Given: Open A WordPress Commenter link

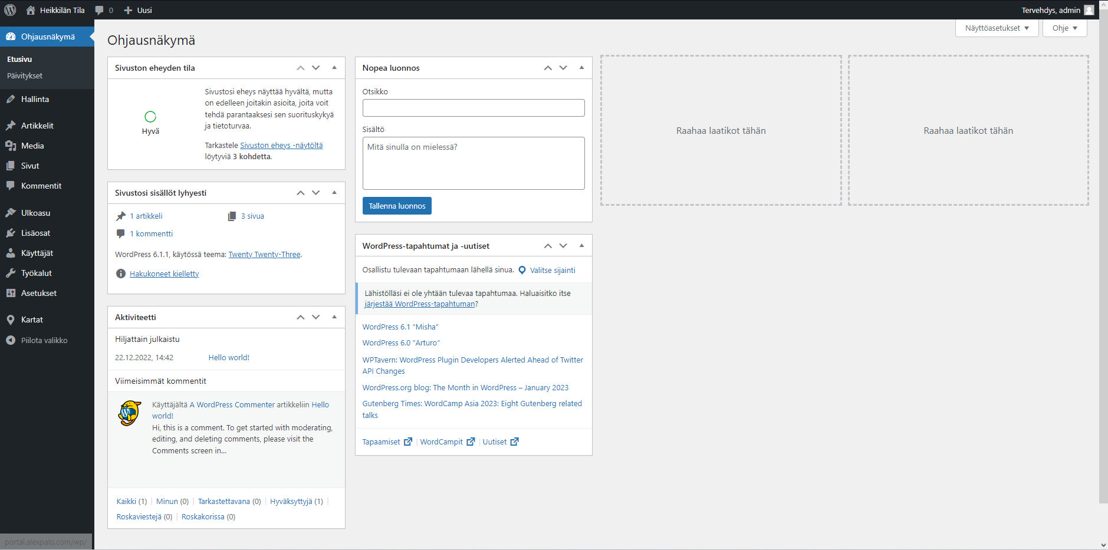Looking at the screenshot, I should 232,404.
